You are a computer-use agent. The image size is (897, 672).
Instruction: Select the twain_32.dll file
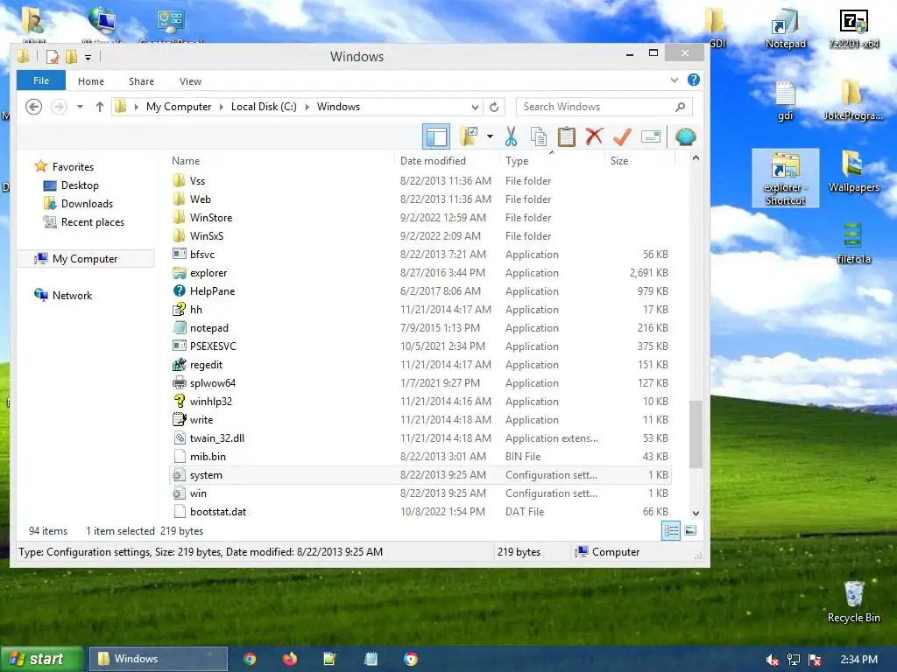[420, 438]
